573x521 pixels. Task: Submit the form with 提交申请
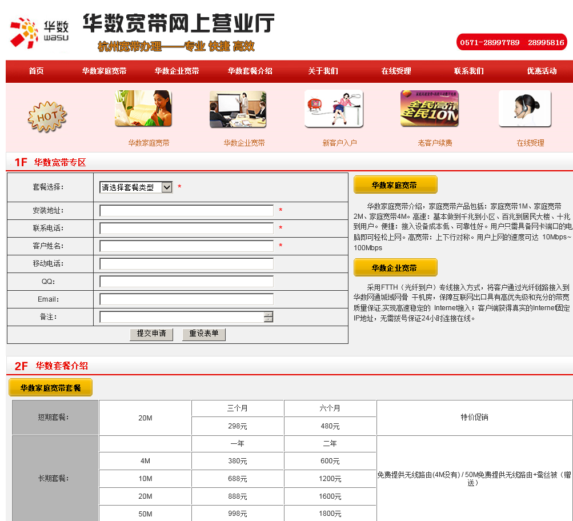(151, 334)
